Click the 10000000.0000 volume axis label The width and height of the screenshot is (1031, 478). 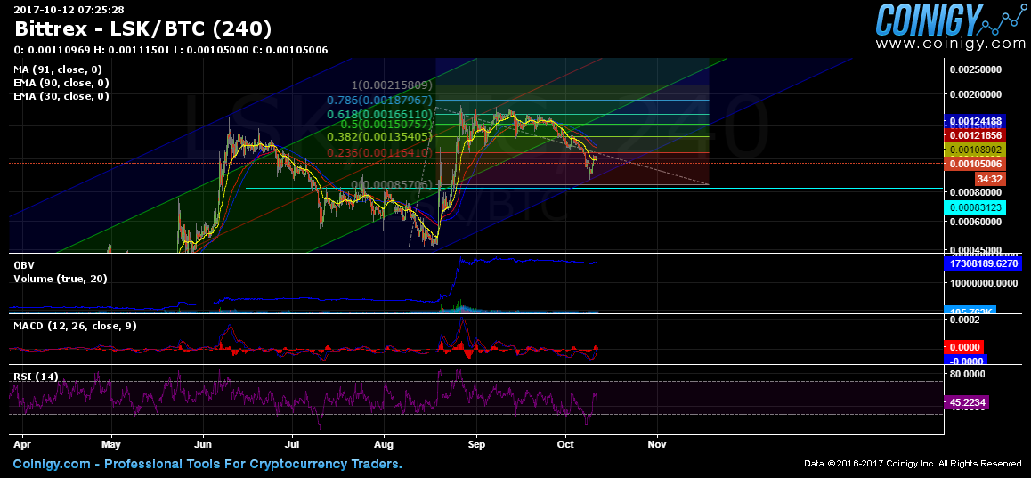[982, 283]
